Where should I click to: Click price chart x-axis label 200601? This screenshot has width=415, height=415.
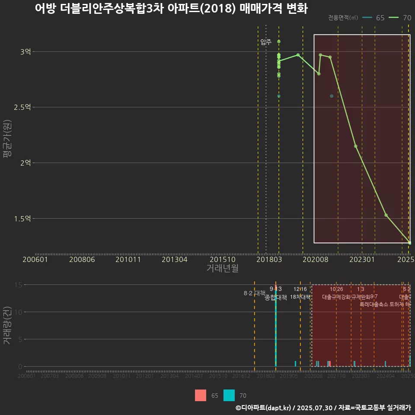[35, 259]
